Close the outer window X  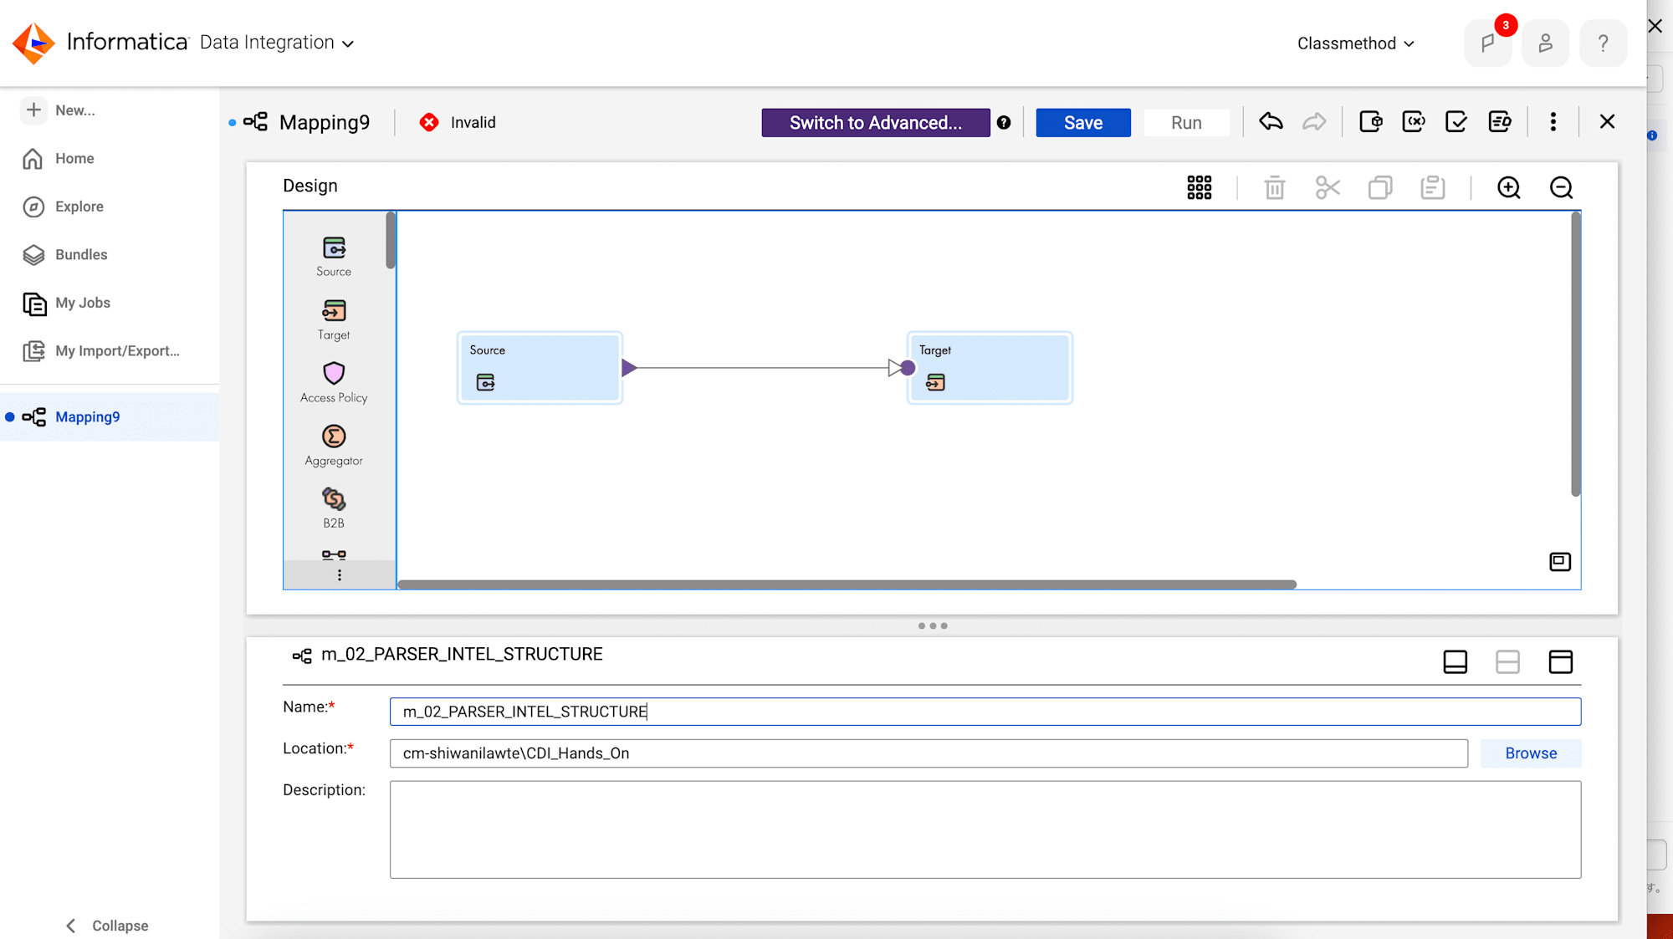[x=1655, y=26]
